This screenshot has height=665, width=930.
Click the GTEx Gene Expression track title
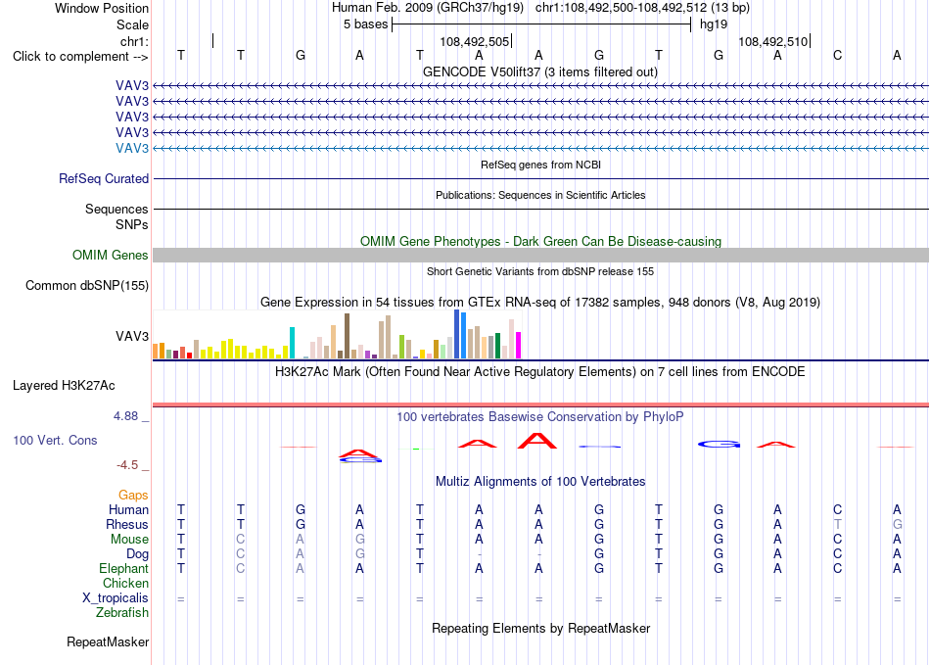(540, 302)
